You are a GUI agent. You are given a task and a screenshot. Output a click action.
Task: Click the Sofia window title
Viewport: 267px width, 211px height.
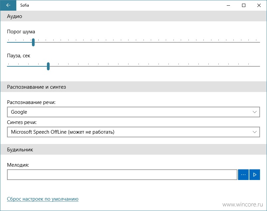(x=25, y=5)
